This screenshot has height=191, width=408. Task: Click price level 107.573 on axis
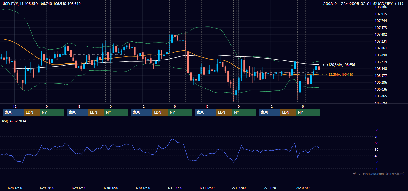[381, 28]
